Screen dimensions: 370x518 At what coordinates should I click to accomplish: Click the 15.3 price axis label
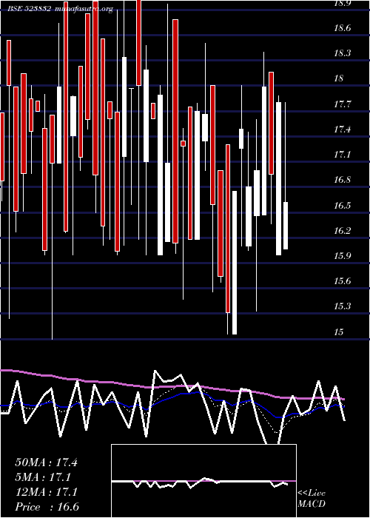342,306
